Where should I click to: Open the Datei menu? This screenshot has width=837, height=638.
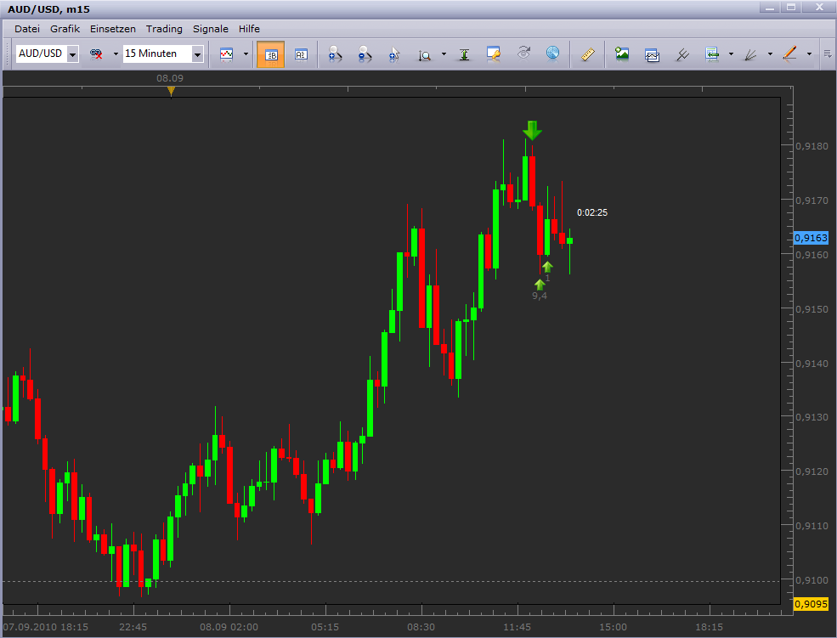tap(26, 29)
